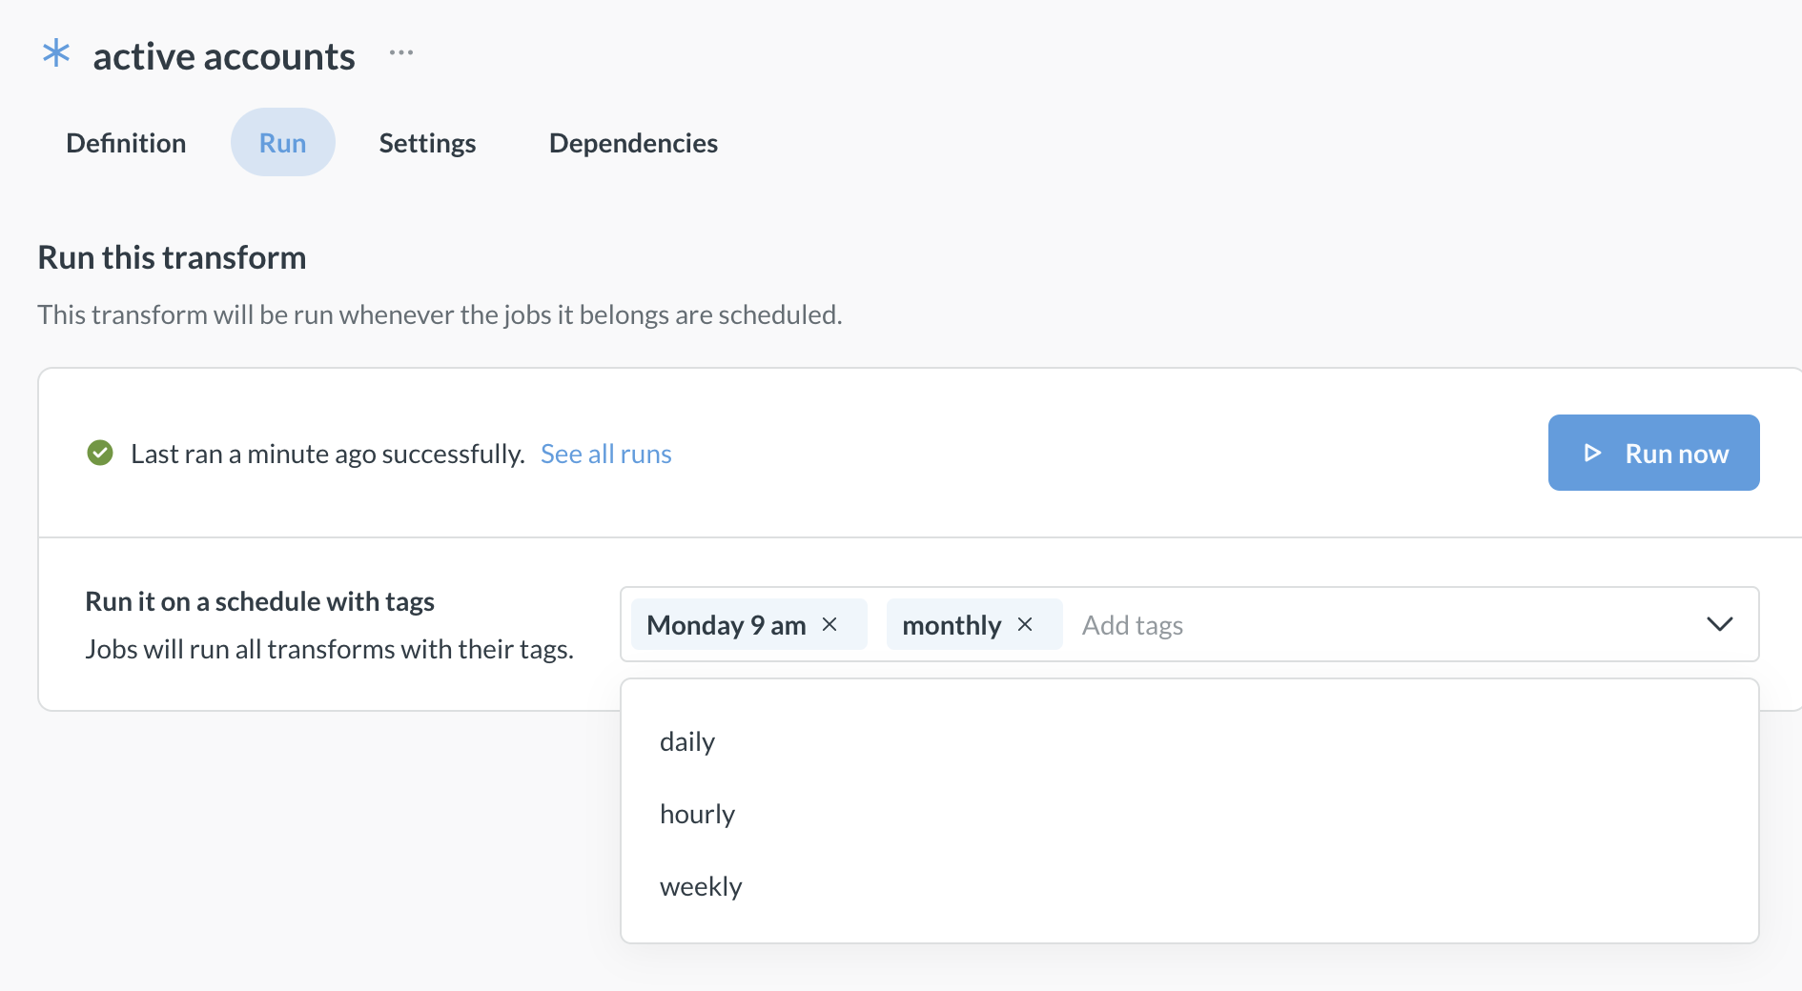Go to the Dependencies tab
The image size is (1802, 991).
[x=633, y=143]
